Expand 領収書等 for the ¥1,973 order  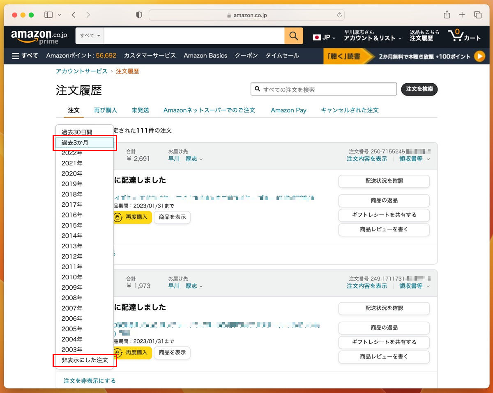coord(415,286)
